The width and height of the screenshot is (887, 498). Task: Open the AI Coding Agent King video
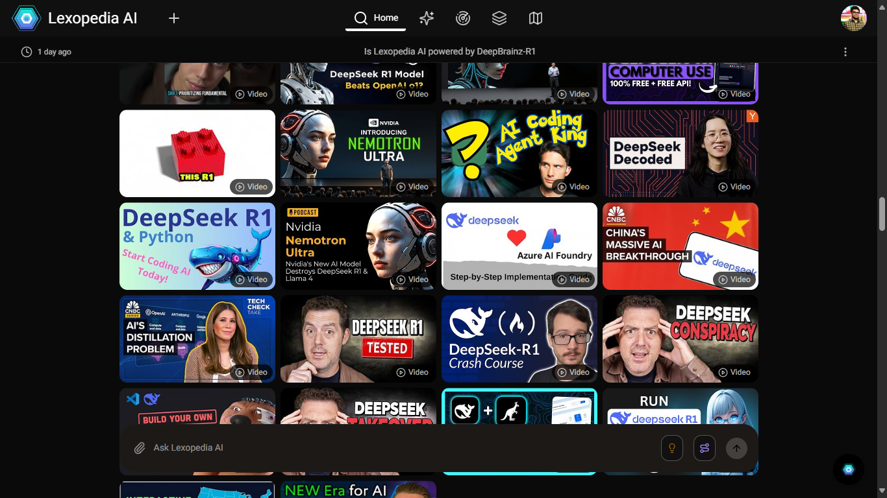point(519,153)
